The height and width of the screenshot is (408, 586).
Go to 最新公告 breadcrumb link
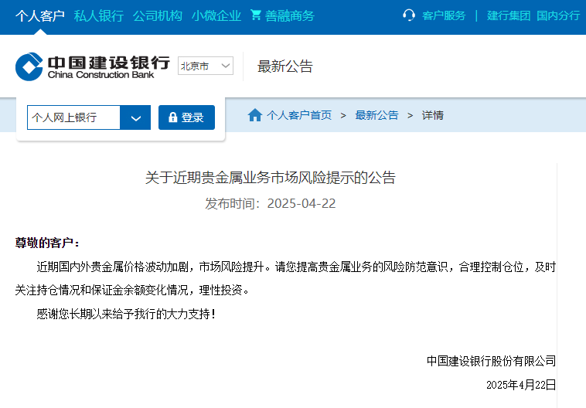[376, 115]
